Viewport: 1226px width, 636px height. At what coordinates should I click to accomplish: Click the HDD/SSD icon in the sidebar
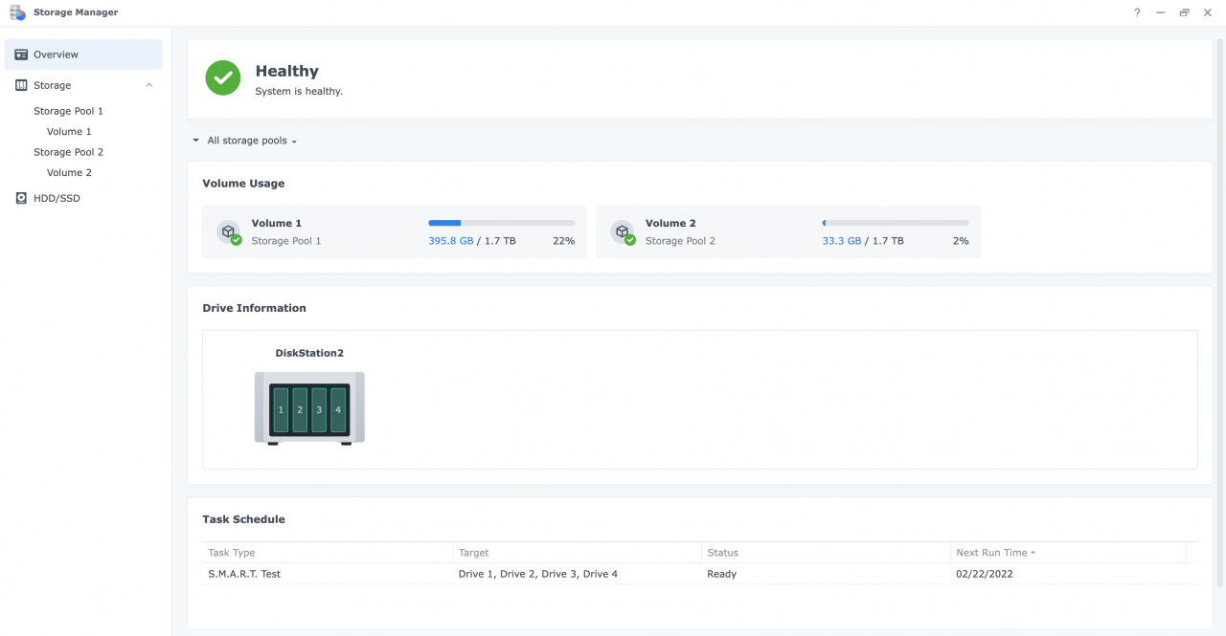pyautogui.click(x=21, y=198)
